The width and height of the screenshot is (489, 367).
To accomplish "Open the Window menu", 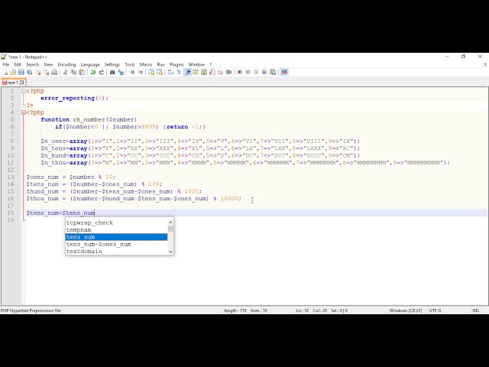I will [x=196, y=64].
